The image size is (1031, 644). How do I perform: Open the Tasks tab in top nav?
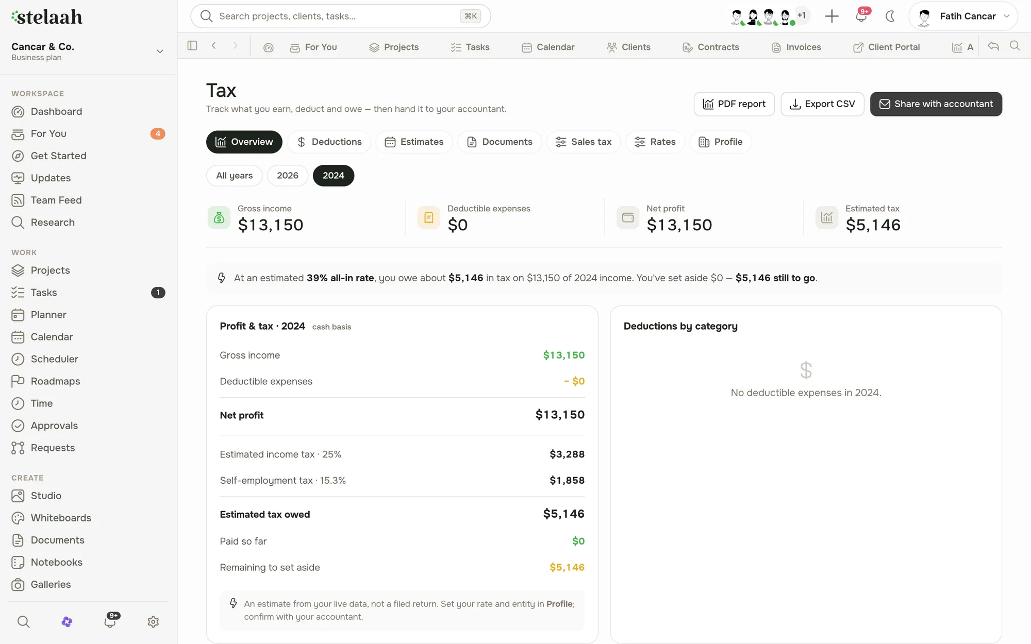pyautogui.click(x=470, y=47)
